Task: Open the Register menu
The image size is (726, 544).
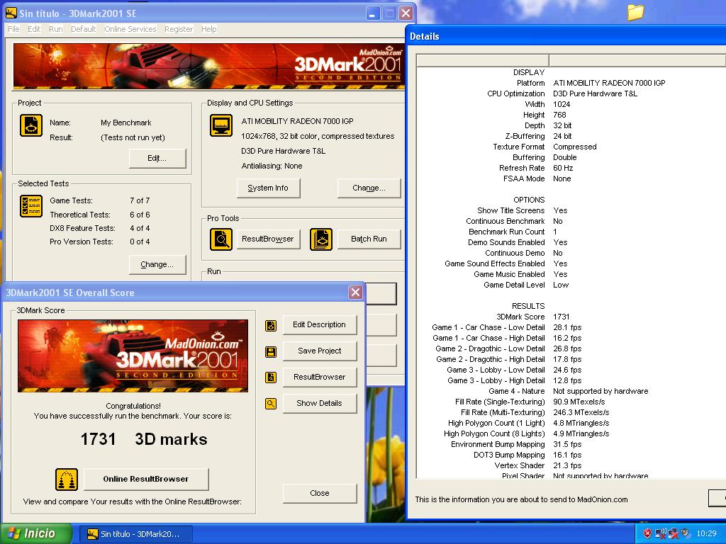Action: 178,29
